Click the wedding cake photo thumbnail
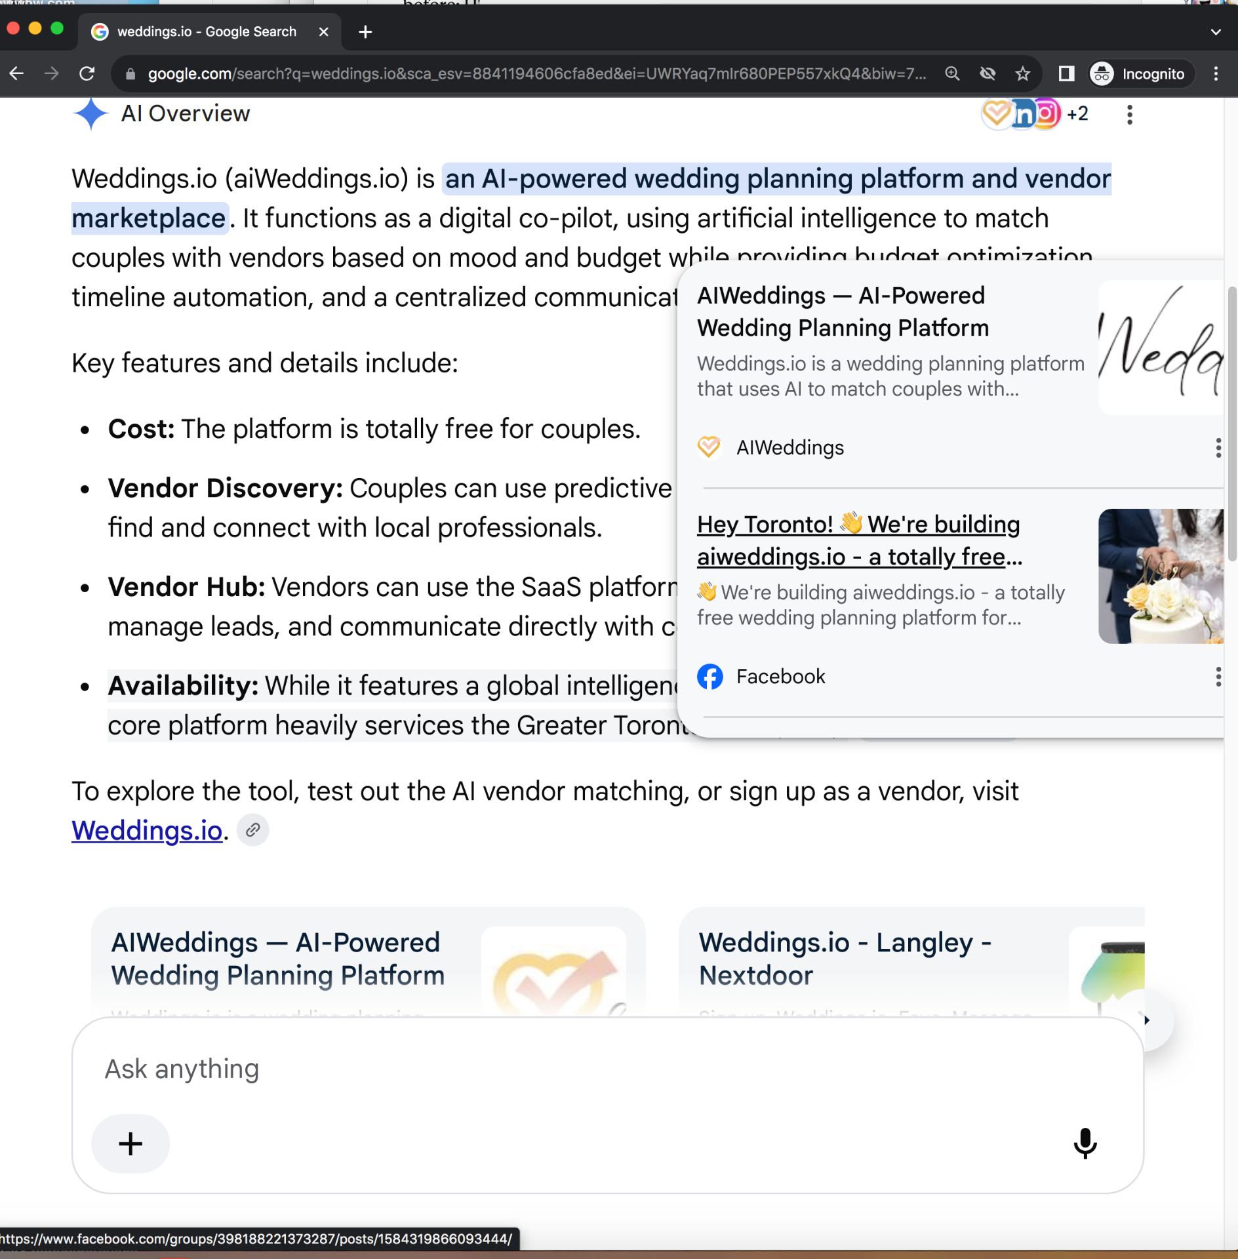Screen dimensions: 1238x1259 (x=1161, y=576)
